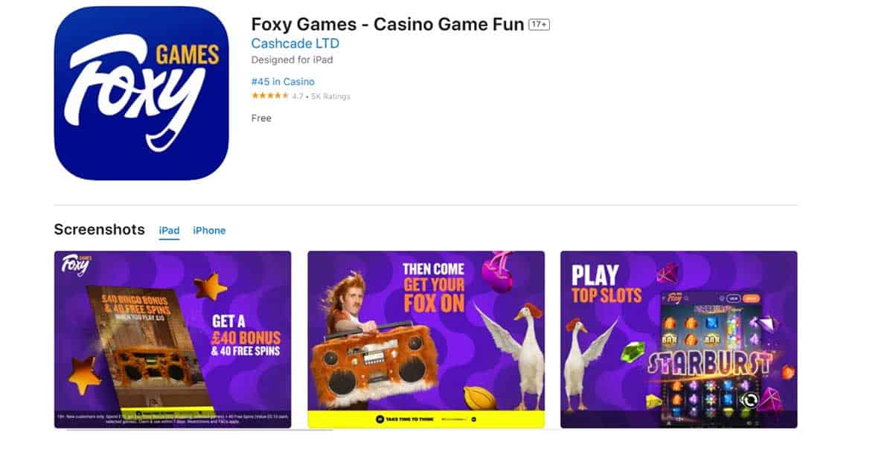The height and width of the screenshot is (456, 893).
Task: Click a BAR symbol on the slot reel
Action: [669, 339]
